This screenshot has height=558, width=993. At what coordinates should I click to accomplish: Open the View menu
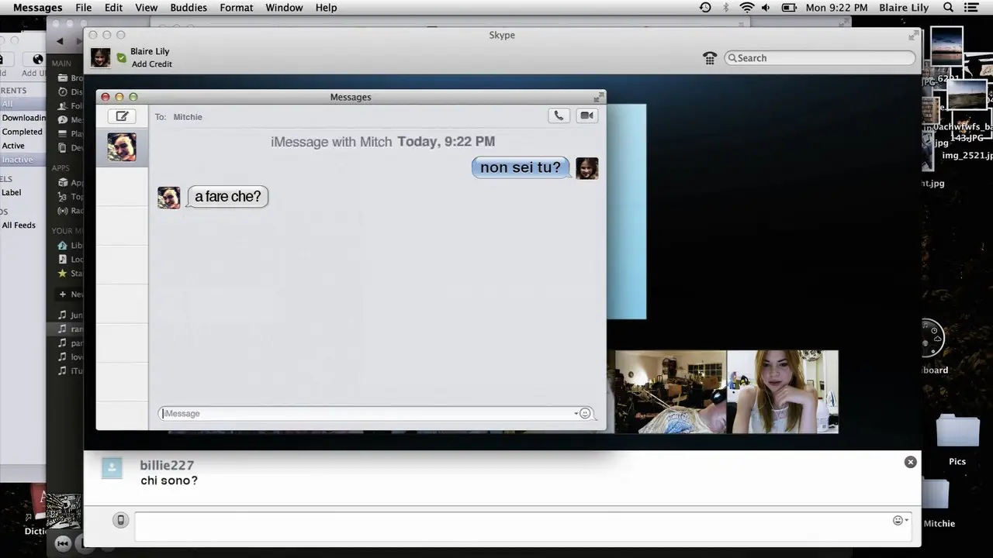tap(146, 8)
